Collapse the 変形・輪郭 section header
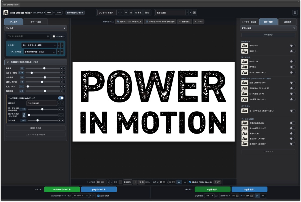This screenshot has height=202, width=301. point(268,28)
